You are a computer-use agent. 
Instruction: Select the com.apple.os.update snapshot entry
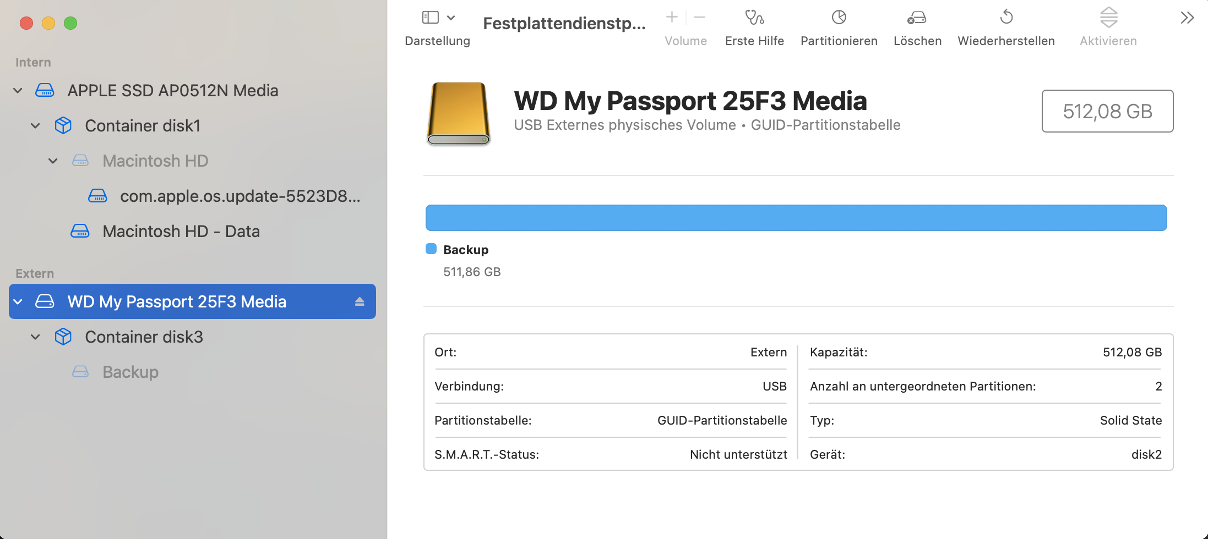coord(240,196)
